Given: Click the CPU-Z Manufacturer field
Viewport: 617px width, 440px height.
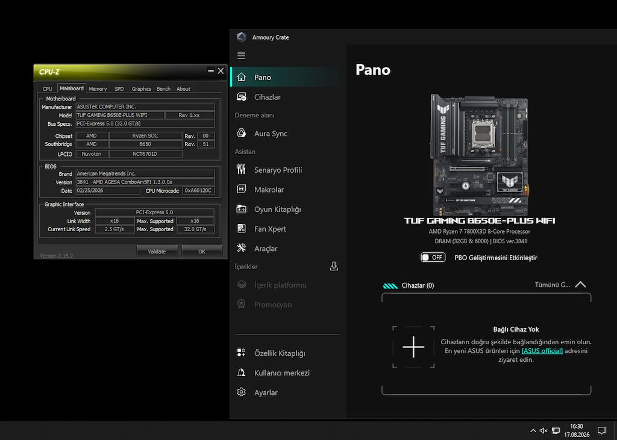Looking at the screenshot, I should pyautogui.click(x=145, y=107).
